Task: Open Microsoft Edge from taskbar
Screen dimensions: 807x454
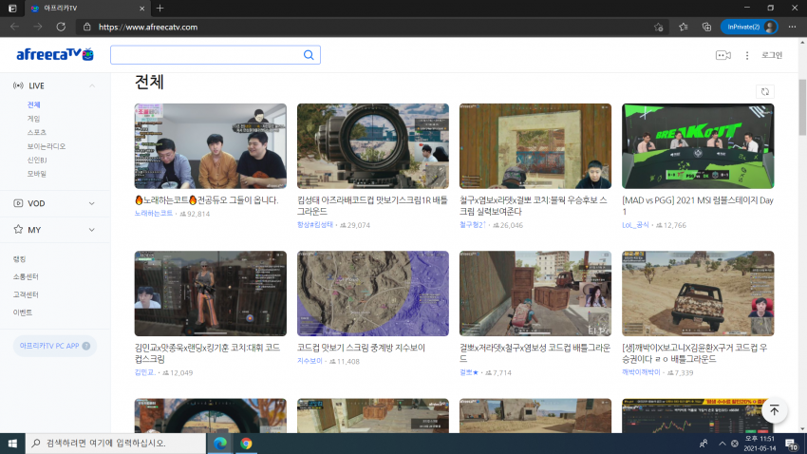Action: tap(220, 444)
